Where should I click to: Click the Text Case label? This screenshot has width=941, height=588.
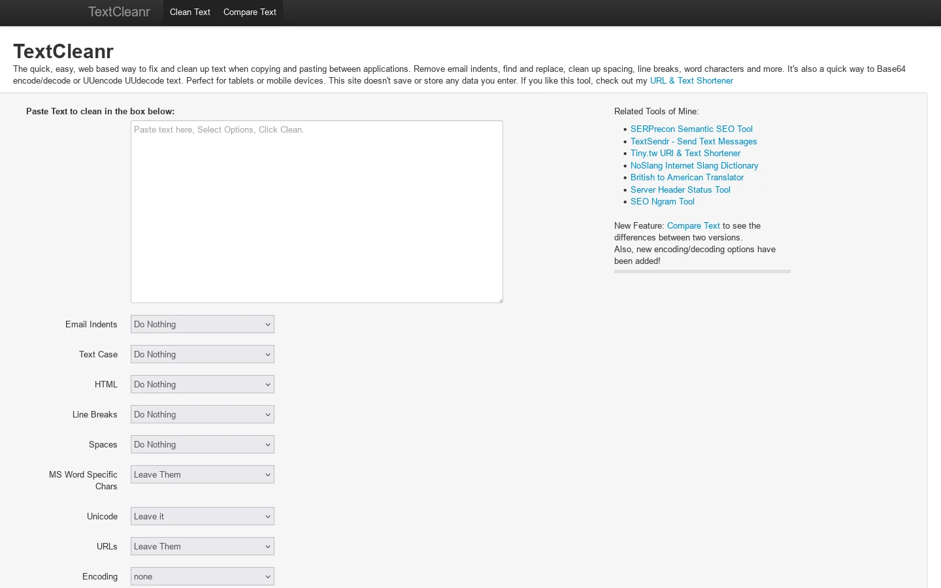tap(99, 355)
